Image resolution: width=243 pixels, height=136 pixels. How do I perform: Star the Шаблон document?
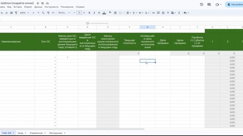coord(38,3)
